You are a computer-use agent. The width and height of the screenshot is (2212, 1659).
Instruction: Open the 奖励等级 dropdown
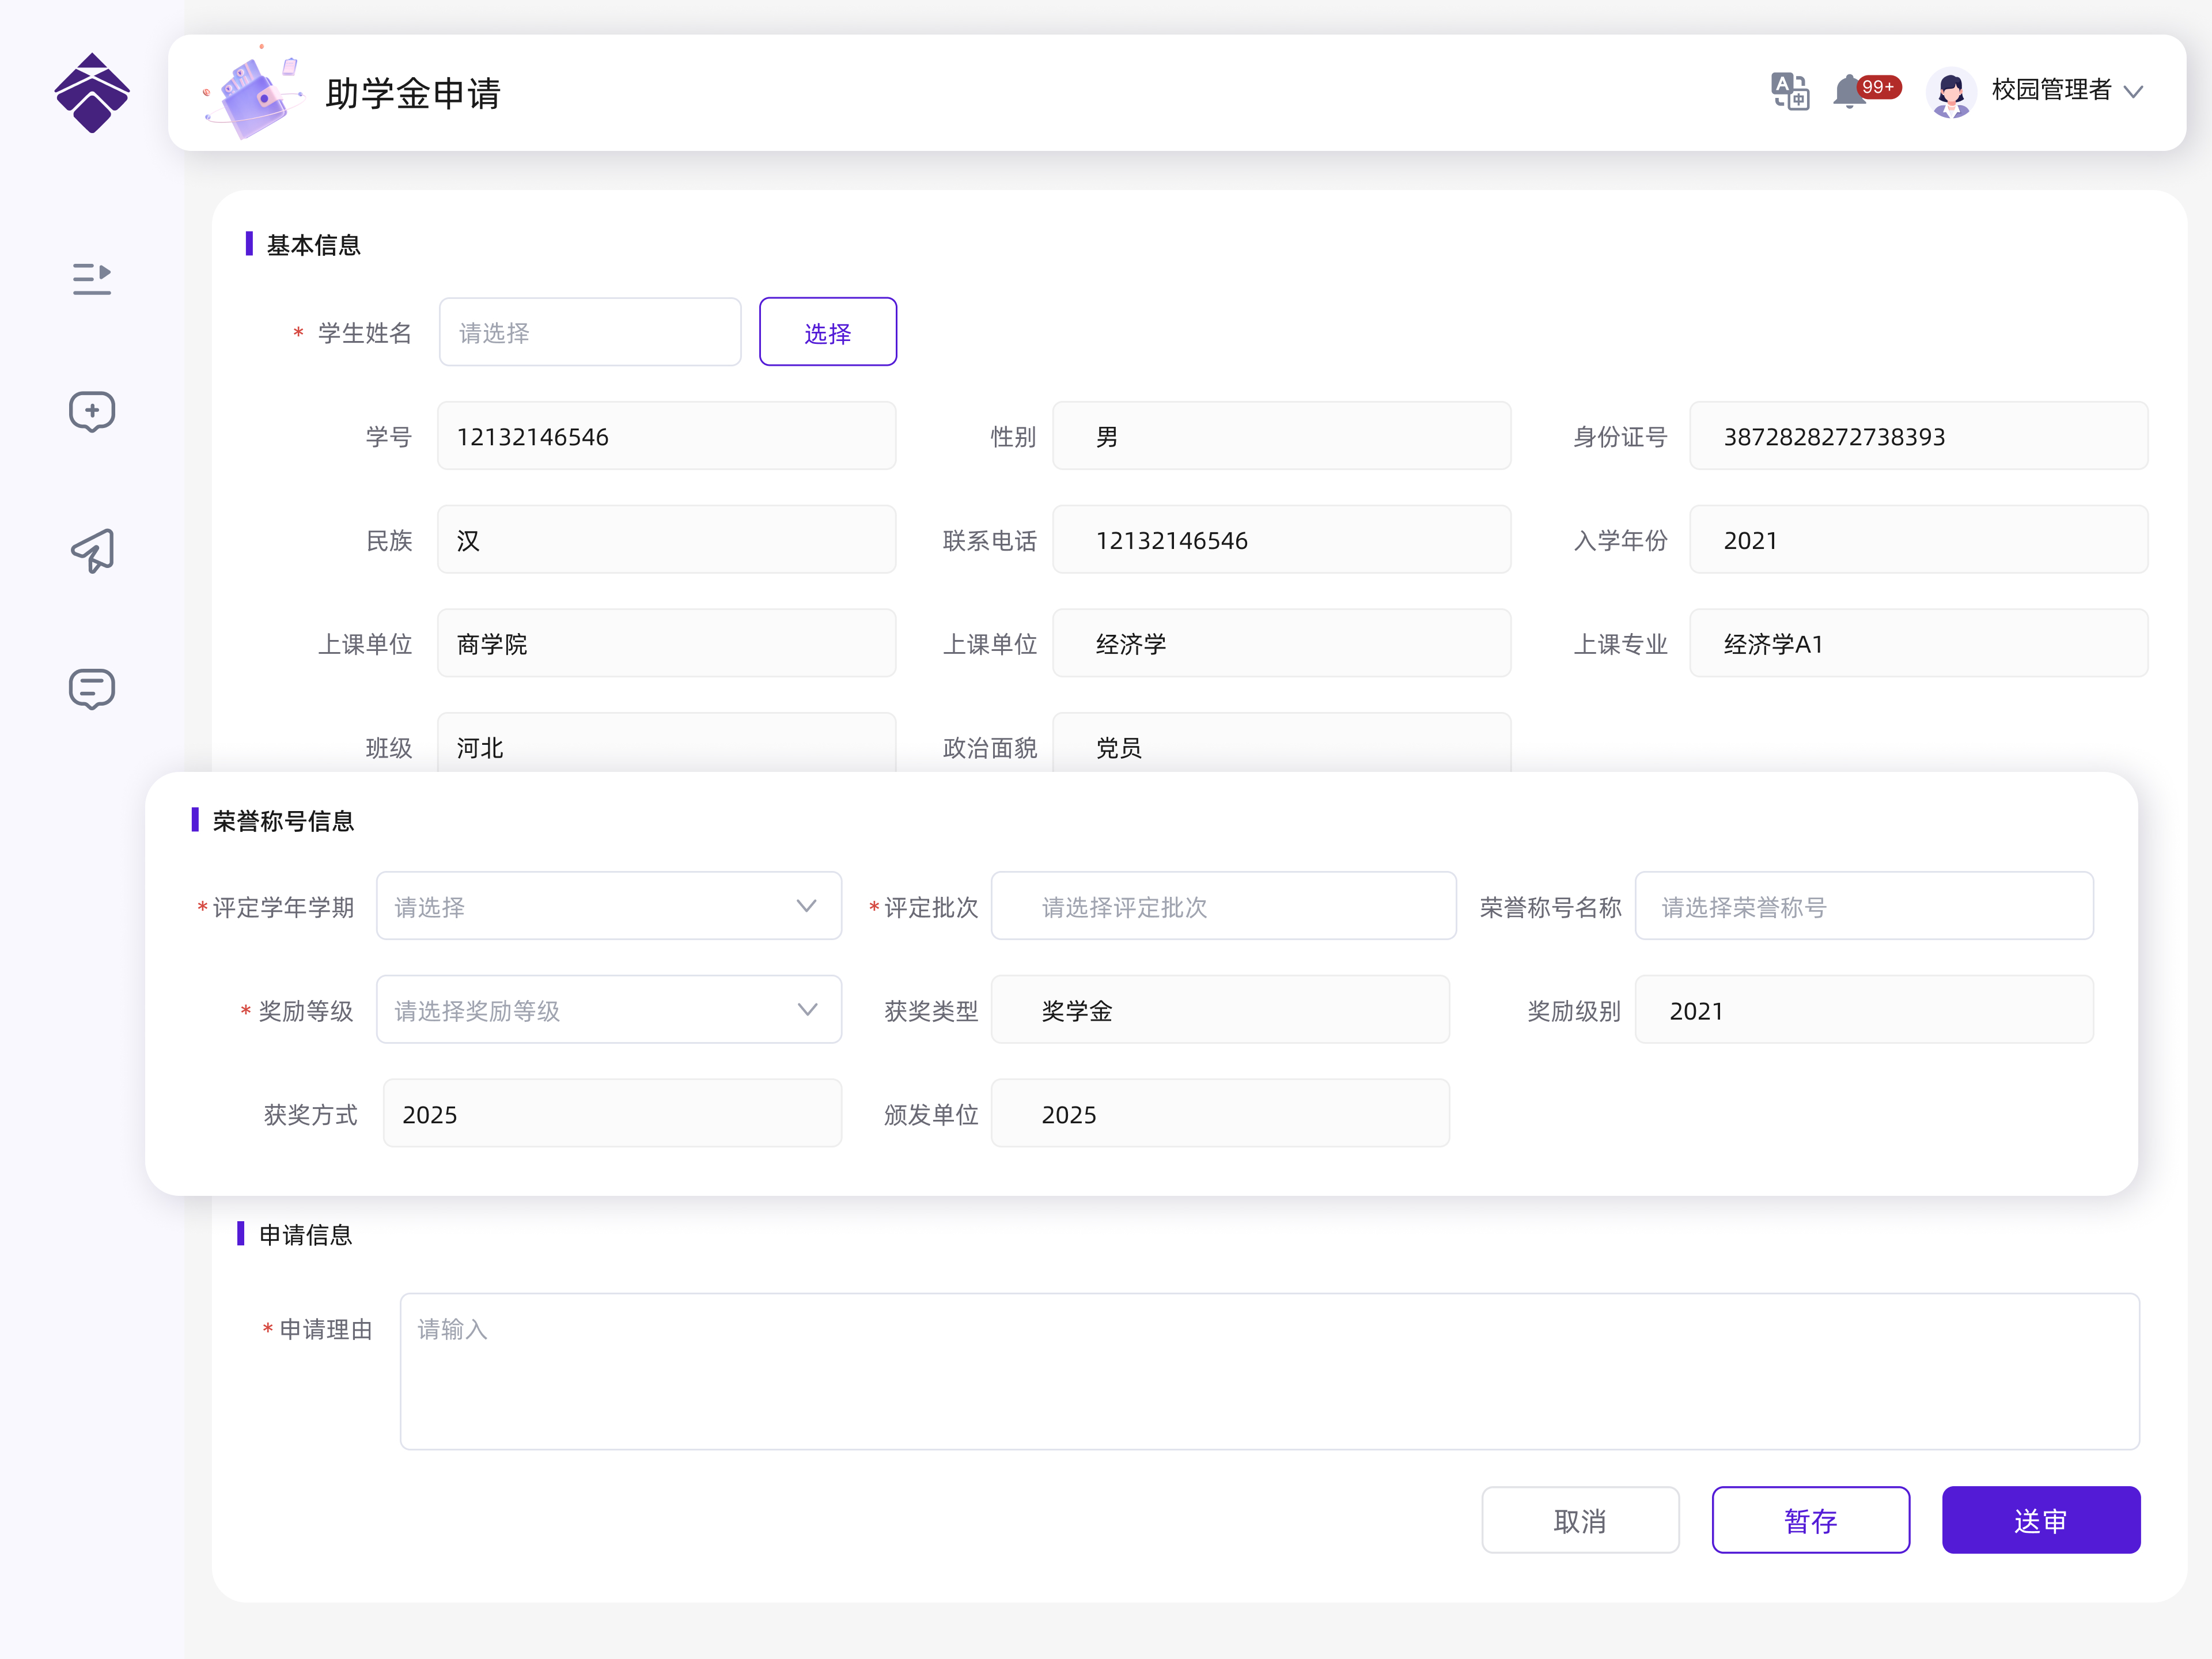point(608,1010)
